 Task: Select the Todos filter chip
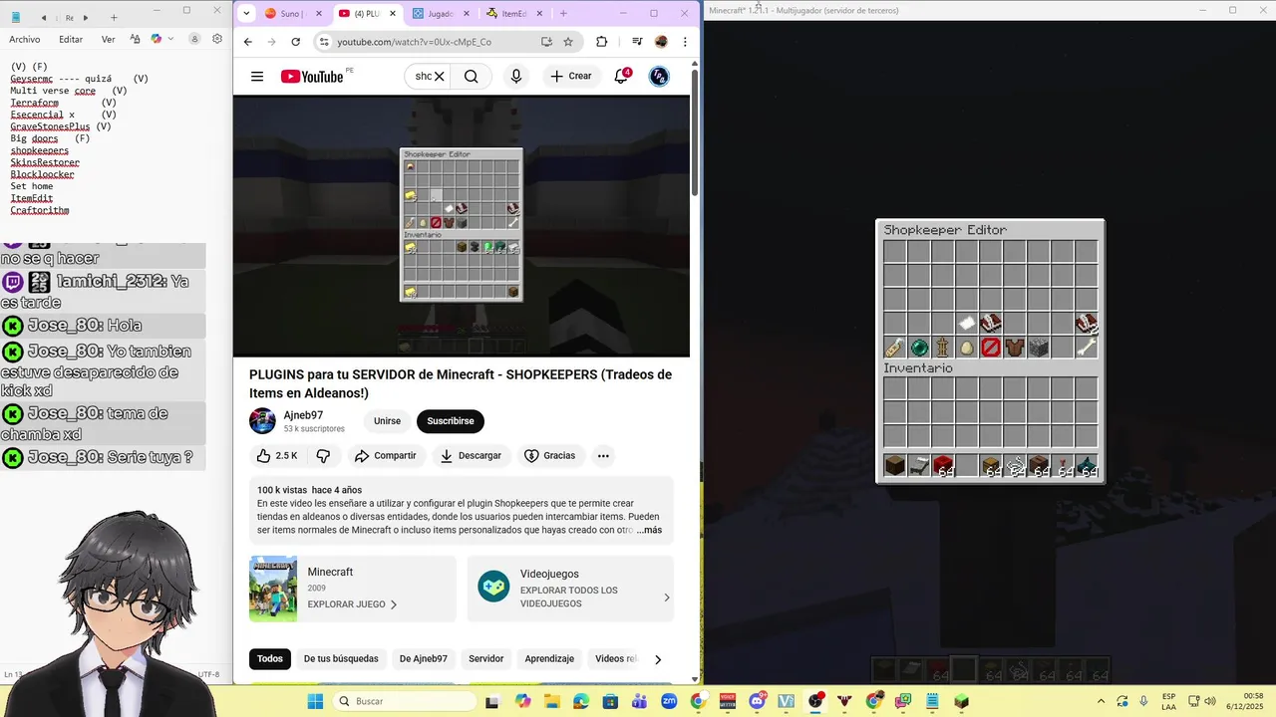point(269,659)
